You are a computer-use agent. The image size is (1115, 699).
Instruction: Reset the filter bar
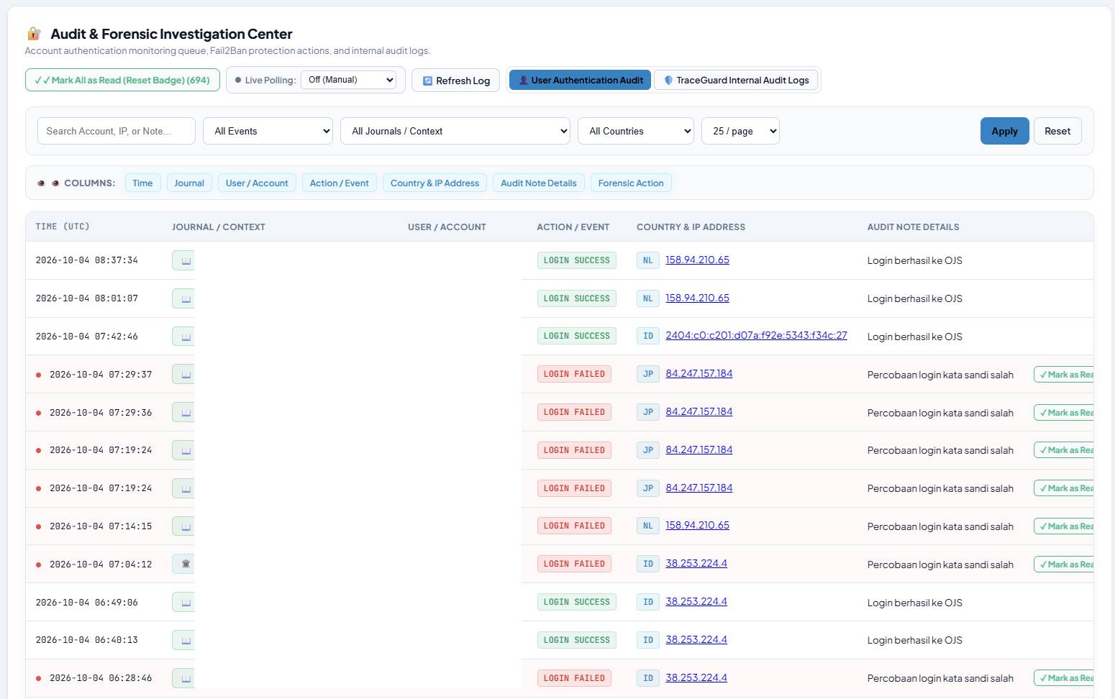click(1057, 131)
